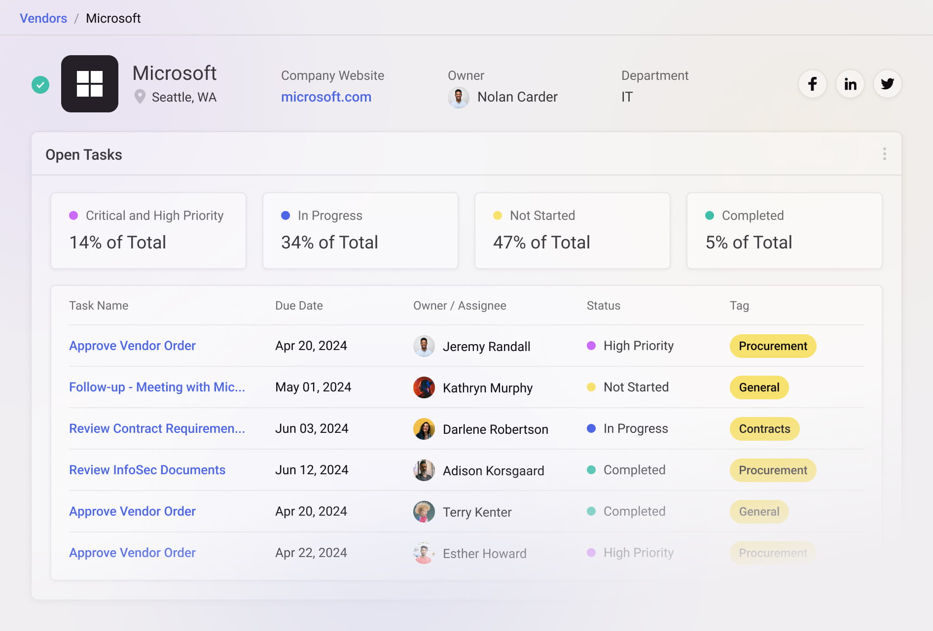Open Approve Vendor Order task for Jeremy Randall

[132, 346]
